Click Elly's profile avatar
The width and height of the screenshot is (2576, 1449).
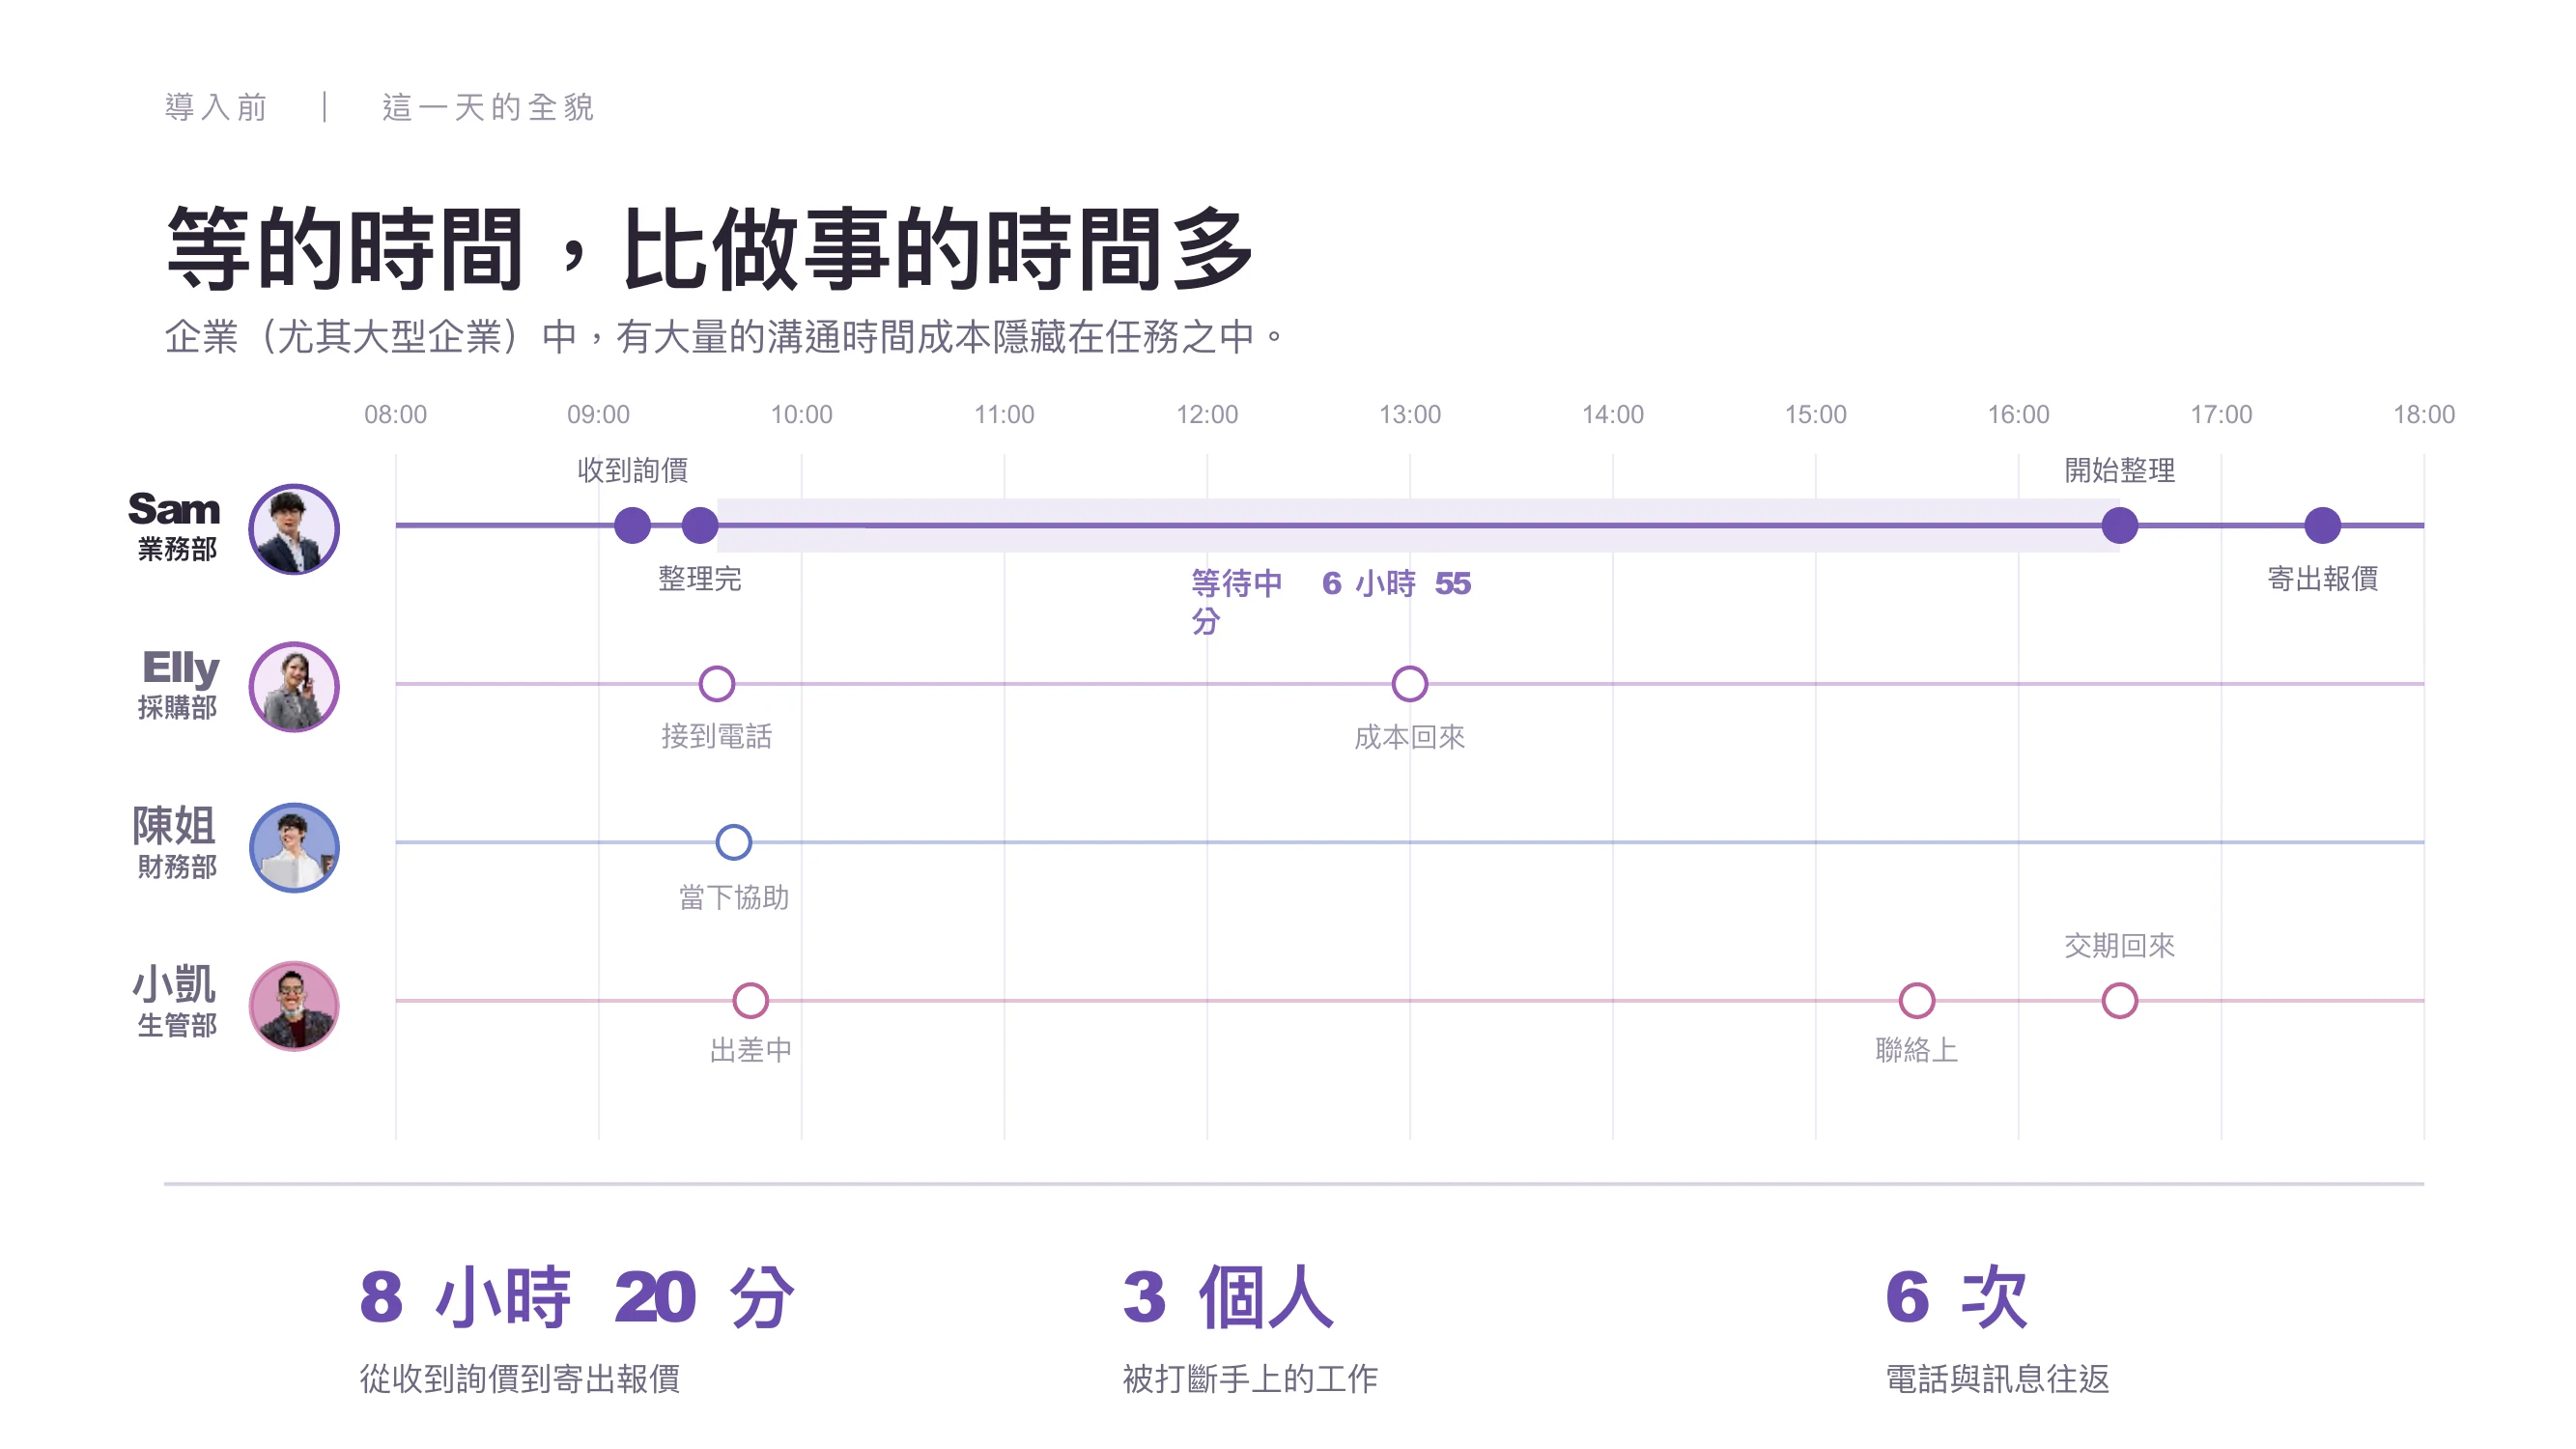(x=294, y=687)
